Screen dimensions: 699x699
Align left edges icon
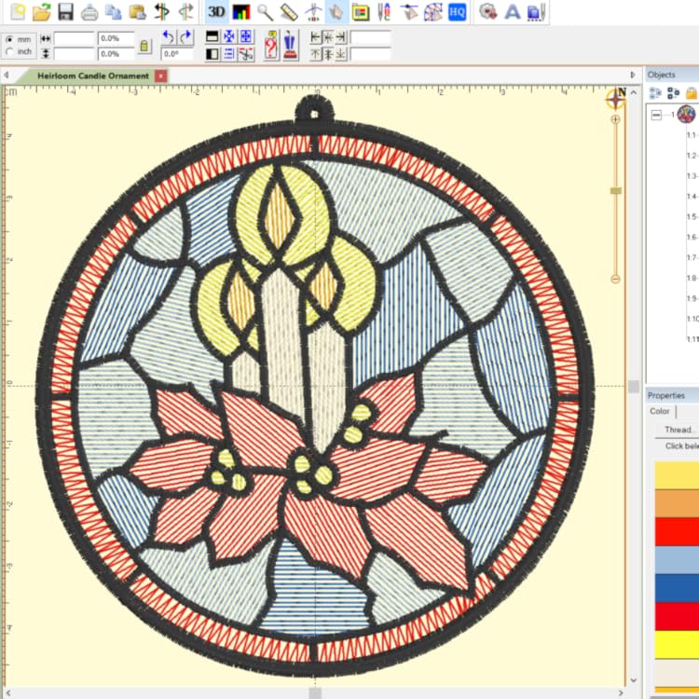point(315,37)
